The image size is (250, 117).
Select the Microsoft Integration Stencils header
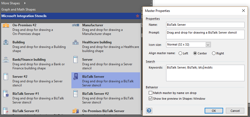pyautogui.click(x=24, y=16)
